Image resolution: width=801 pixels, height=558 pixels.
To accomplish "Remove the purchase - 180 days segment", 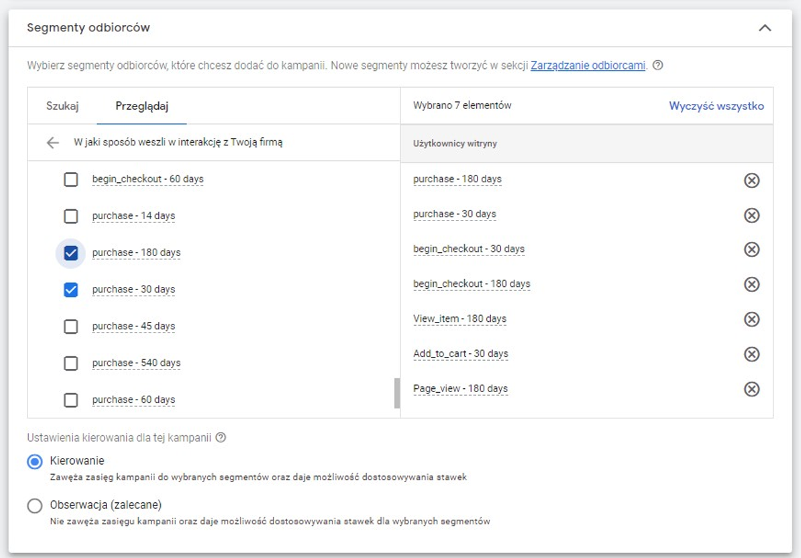I will [752, 180].
